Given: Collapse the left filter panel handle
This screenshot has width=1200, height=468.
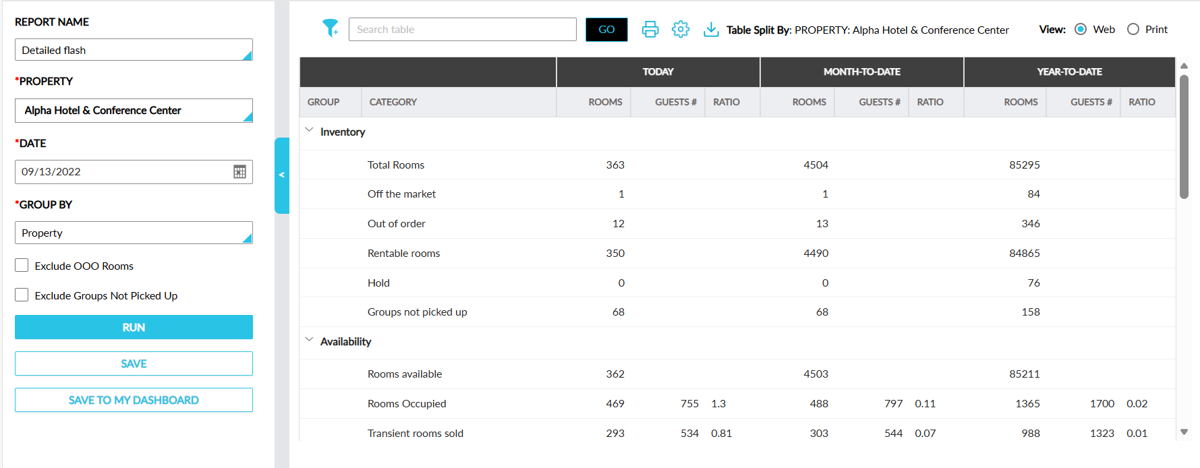Looking at the screenshot, I should point(282,175).
